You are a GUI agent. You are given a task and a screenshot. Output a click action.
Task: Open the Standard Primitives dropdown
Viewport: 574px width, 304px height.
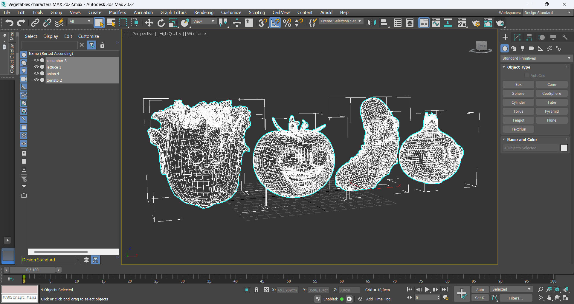pyautogui.click(x=537, y=58)
